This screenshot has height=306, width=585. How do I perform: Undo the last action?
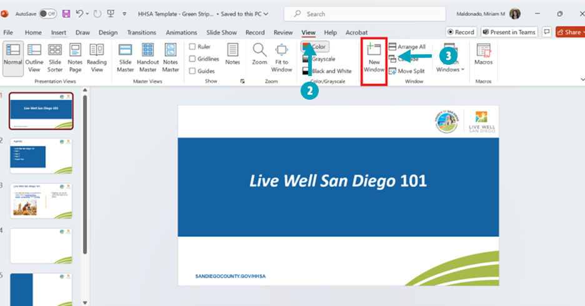click(x=79, y=14)
